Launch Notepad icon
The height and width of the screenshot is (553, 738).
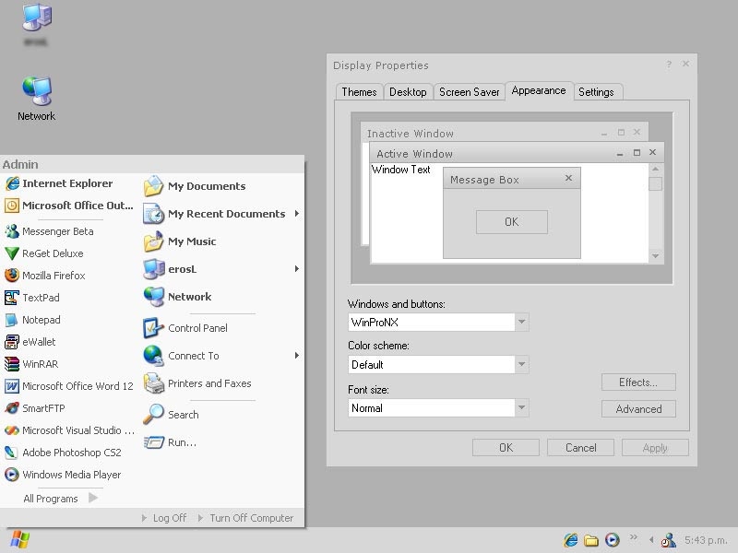12,320
